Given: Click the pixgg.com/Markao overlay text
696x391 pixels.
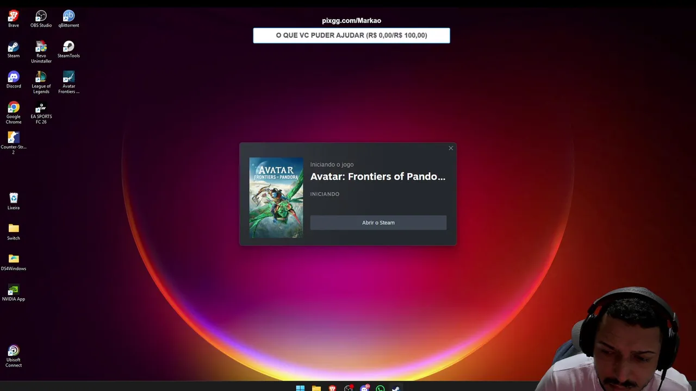Looking at the screenshot, I should tap(351, 21).
